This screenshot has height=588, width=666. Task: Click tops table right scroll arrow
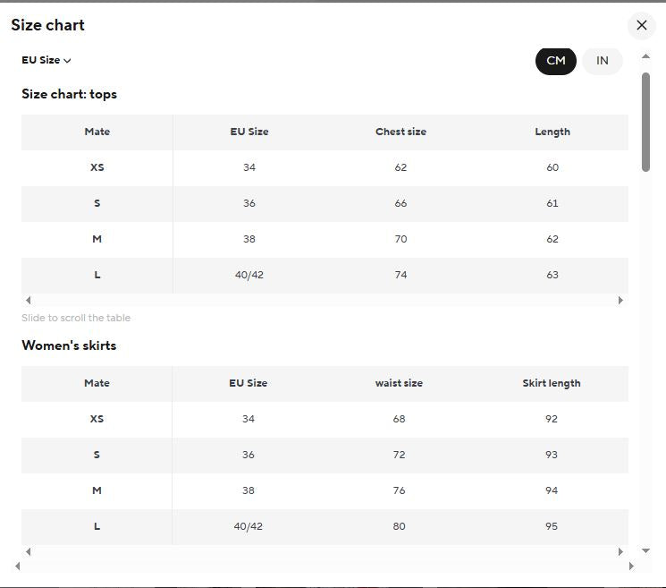(620, 300)
